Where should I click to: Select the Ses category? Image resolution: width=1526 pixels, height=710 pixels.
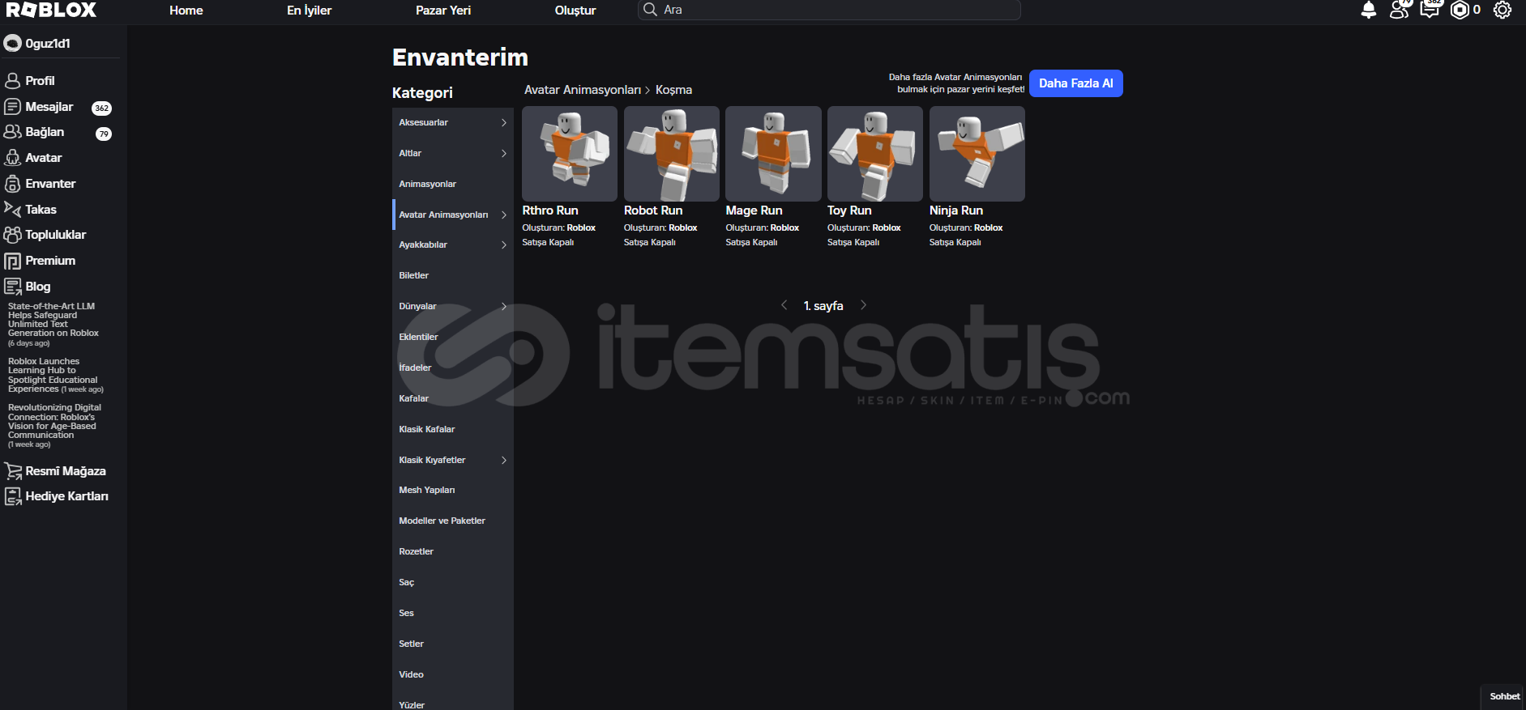pyautogui.click(x=452, y=613)
